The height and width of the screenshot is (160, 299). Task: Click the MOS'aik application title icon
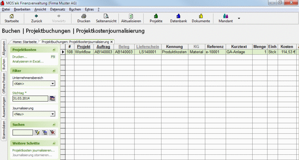[3, 3]
